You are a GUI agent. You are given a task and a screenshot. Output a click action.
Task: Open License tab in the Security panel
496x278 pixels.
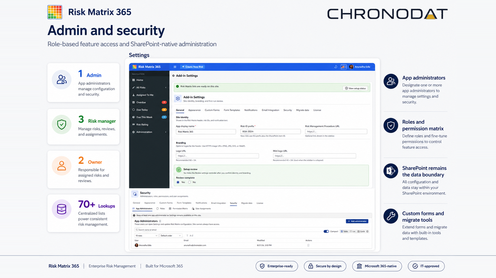(x=260, y=203)
